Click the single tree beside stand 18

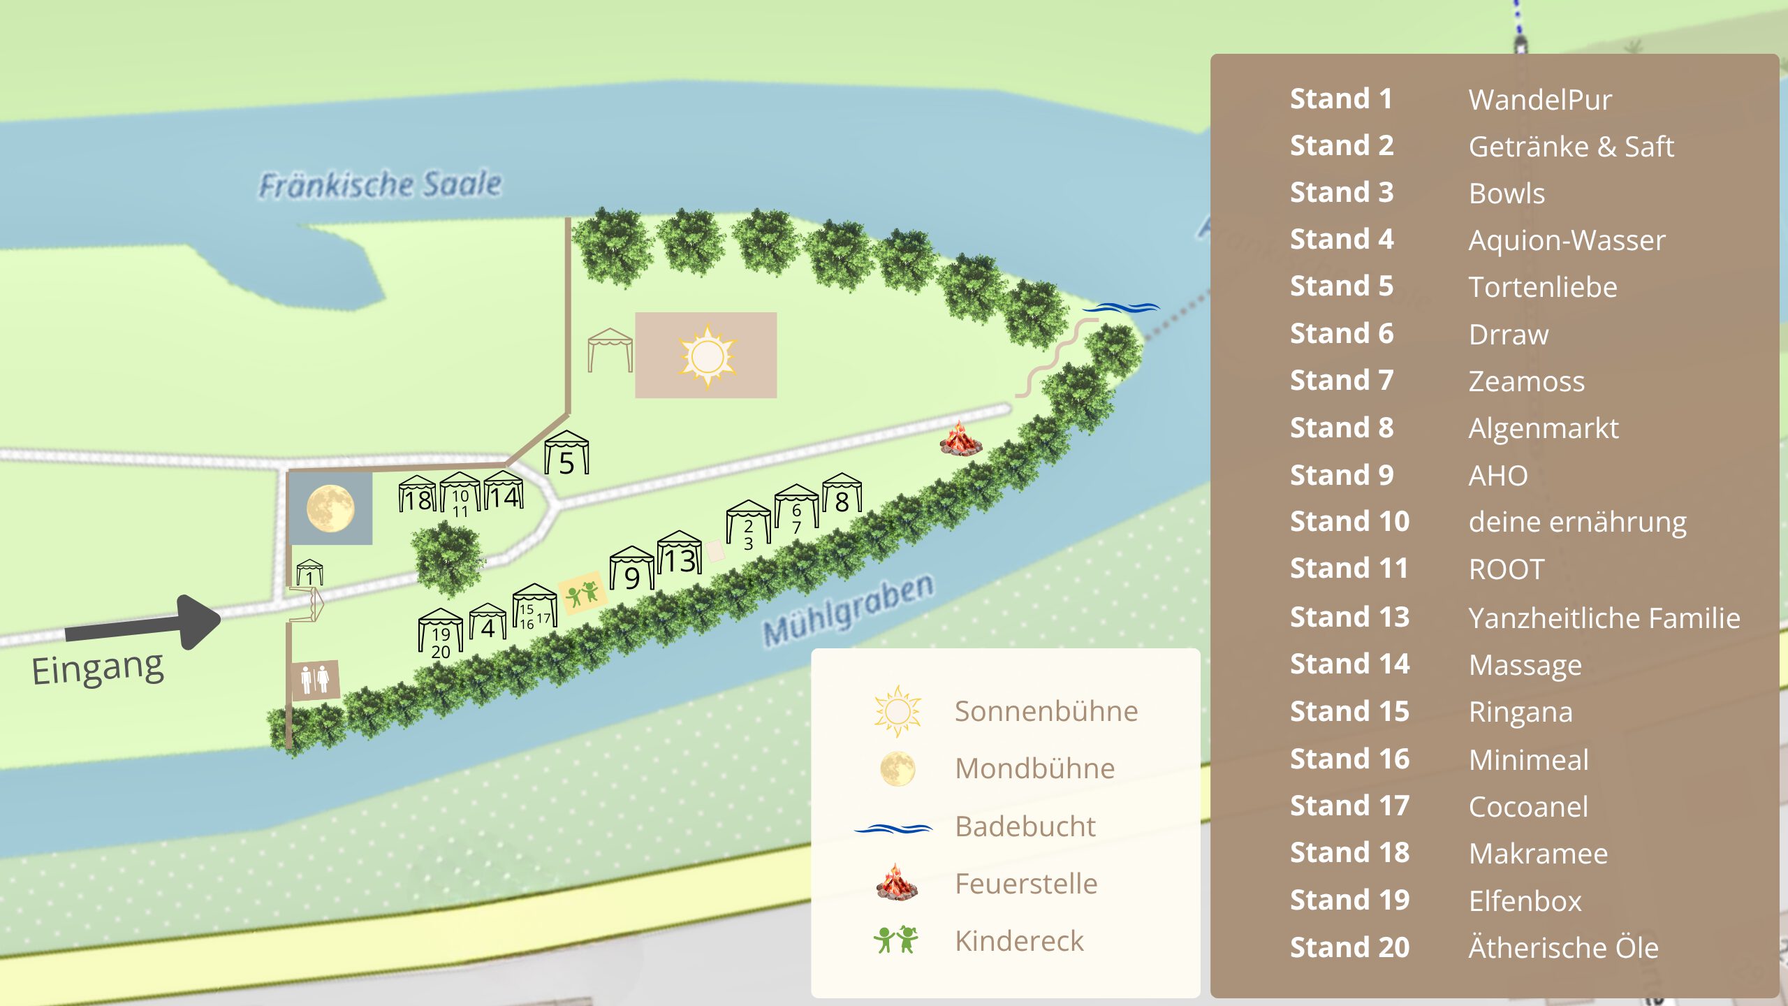coord(447,558)
